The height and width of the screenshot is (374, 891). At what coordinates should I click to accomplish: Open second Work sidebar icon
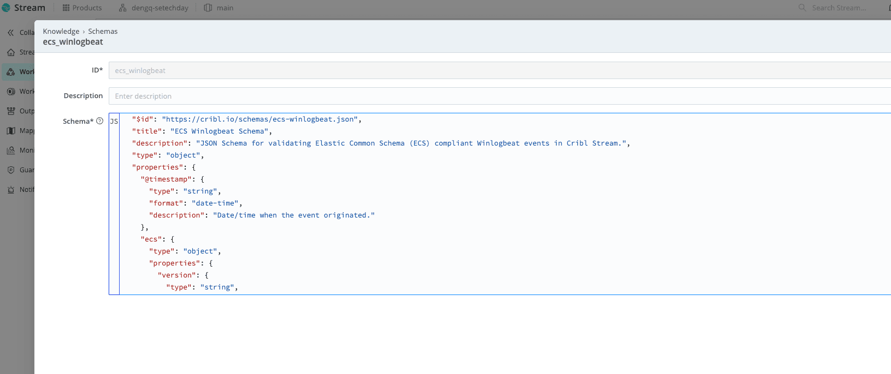11,92
